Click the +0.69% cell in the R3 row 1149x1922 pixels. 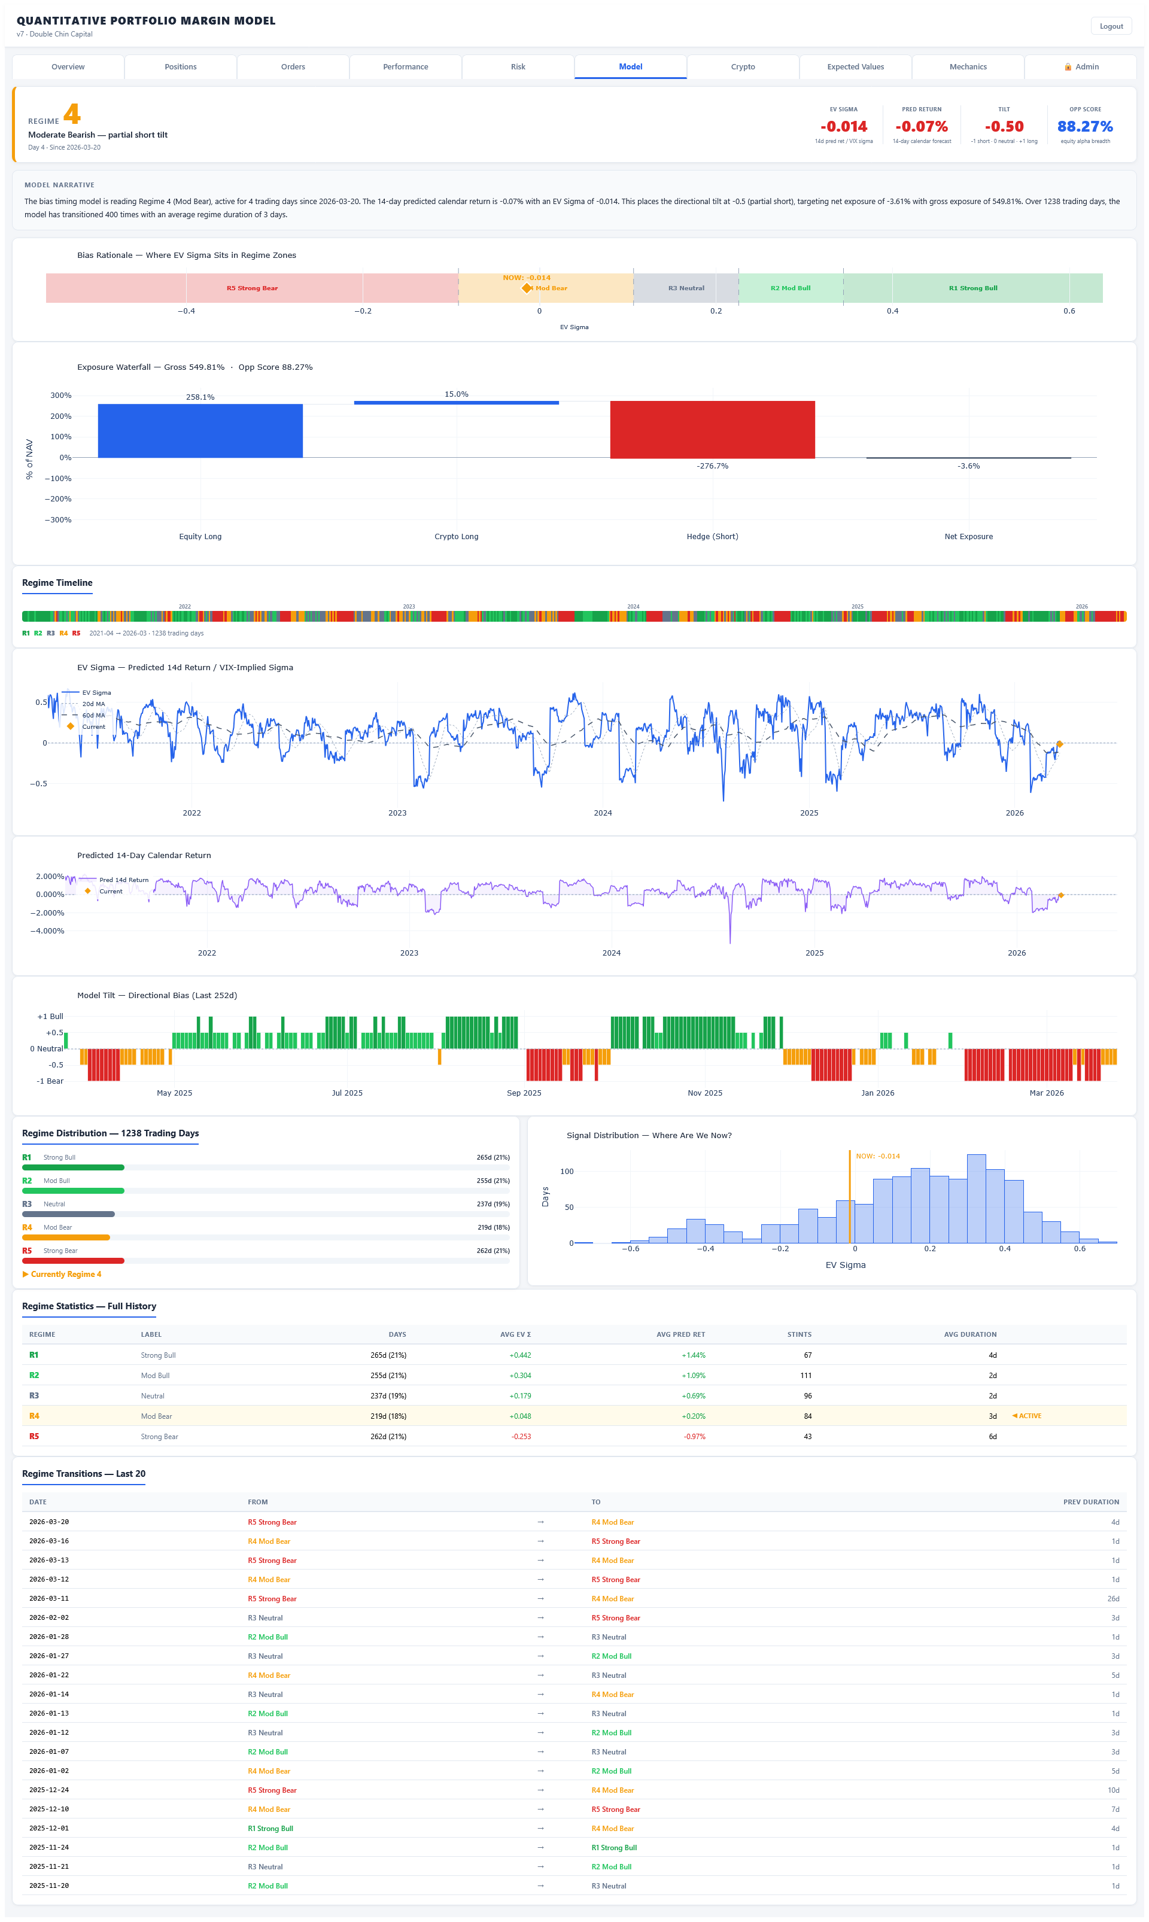point(694,1395)
